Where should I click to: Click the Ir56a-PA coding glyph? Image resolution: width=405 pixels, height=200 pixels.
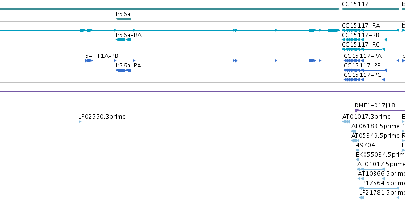(x=123, y=70)
